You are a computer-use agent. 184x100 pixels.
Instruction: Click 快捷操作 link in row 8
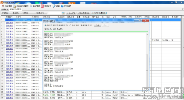click(10, 40)
